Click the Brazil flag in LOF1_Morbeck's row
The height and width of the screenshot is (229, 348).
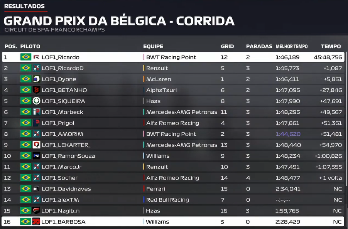point(26,112)
